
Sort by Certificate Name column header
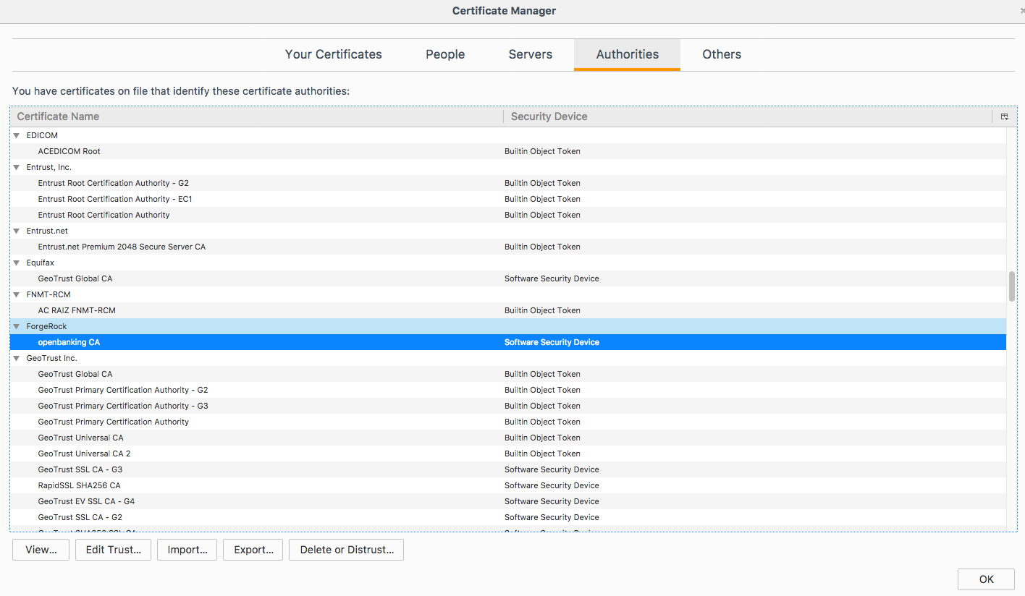(257, 116)
